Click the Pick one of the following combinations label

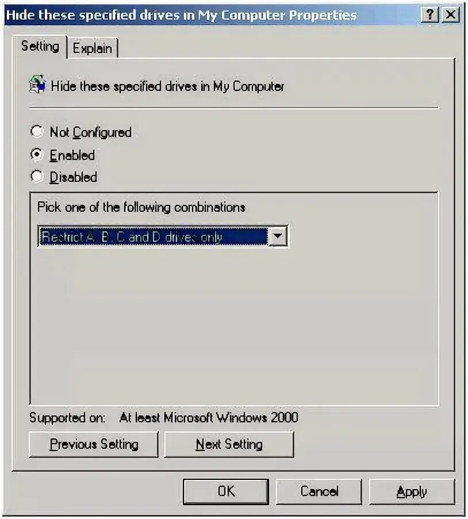click(141, 207)
